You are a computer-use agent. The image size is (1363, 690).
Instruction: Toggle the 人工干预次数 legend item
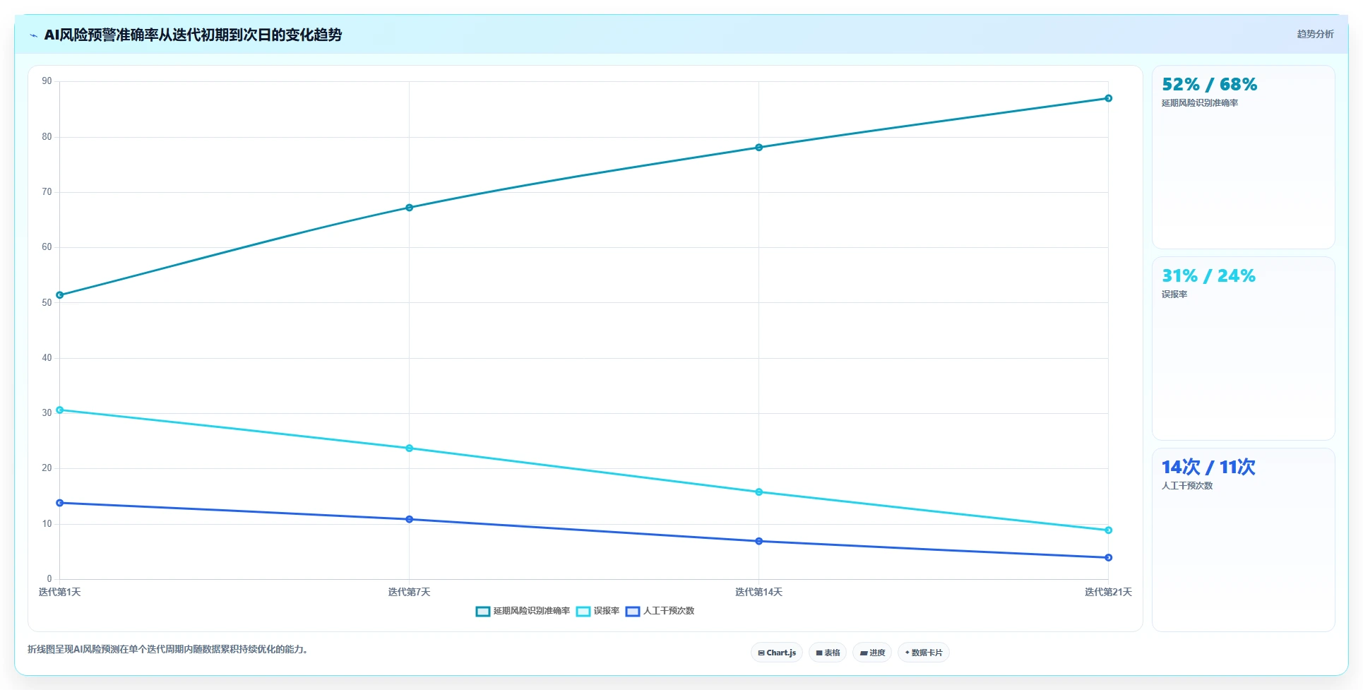click(x=660, y=611)
